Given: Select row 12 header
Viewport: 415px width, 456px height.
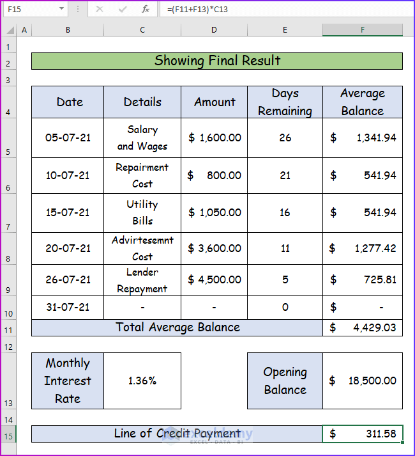Looking at the screenshot, I should (x=8, y=344).
